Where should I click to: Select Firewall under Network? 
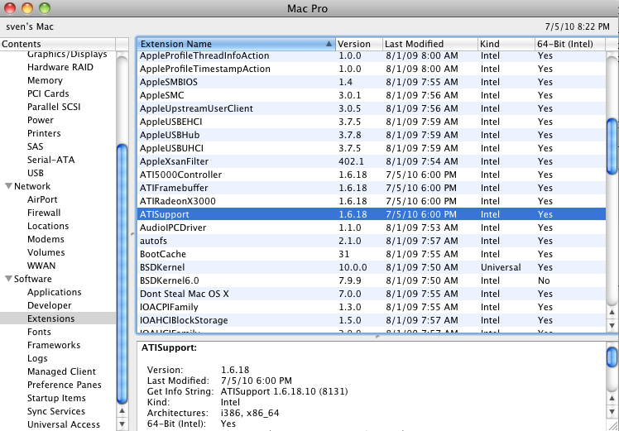(44, 213)
